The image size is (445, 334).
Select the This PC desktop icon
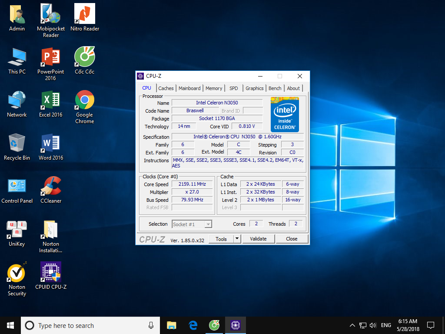[x=17, y=61]
